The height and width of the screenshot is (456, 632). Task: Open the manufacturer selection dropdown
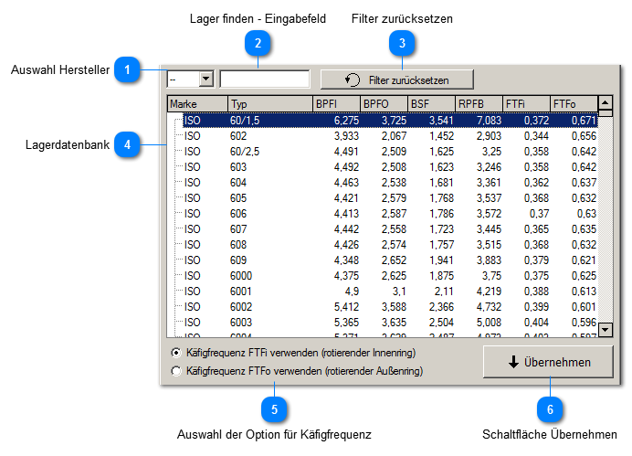[x=206, y=79]
